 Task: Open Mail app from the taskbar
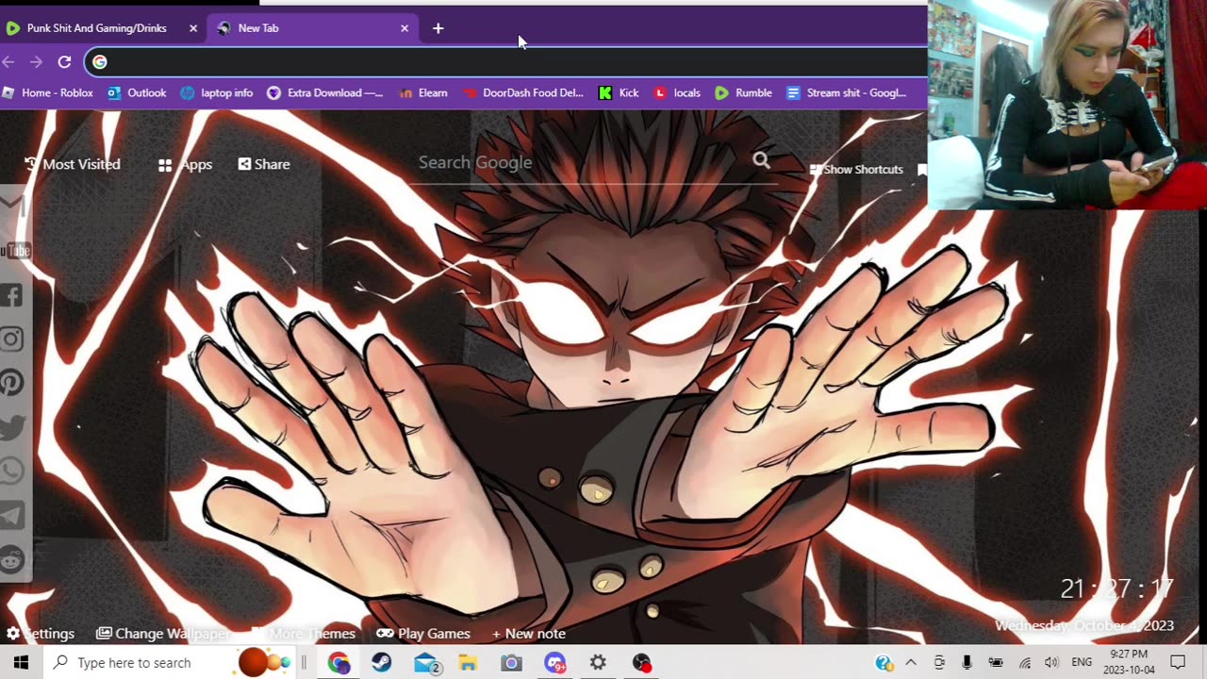click(x=426, y=663)
